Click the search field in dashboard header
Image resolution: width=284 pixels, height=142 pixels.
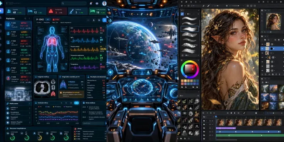pyautogui.click(x=74, y=3)
